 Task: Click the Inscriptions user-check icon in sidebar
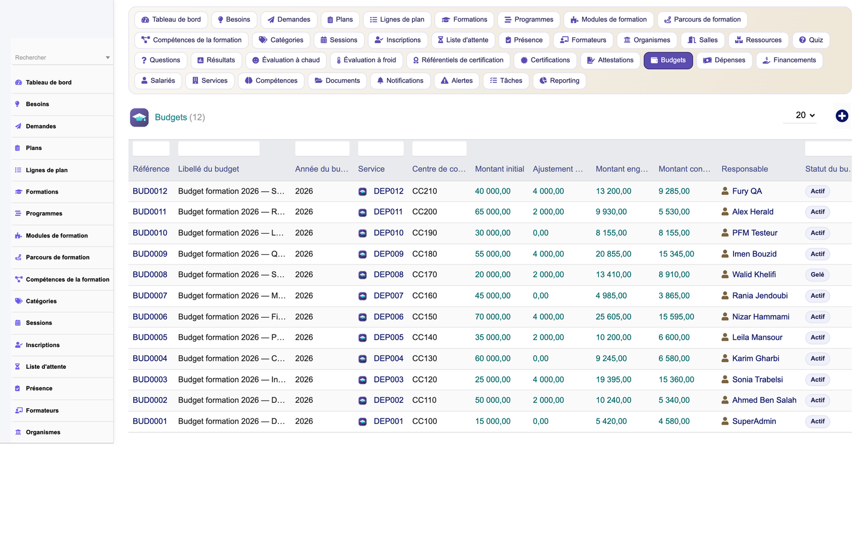pyautogui.click(x=18, y=345)
